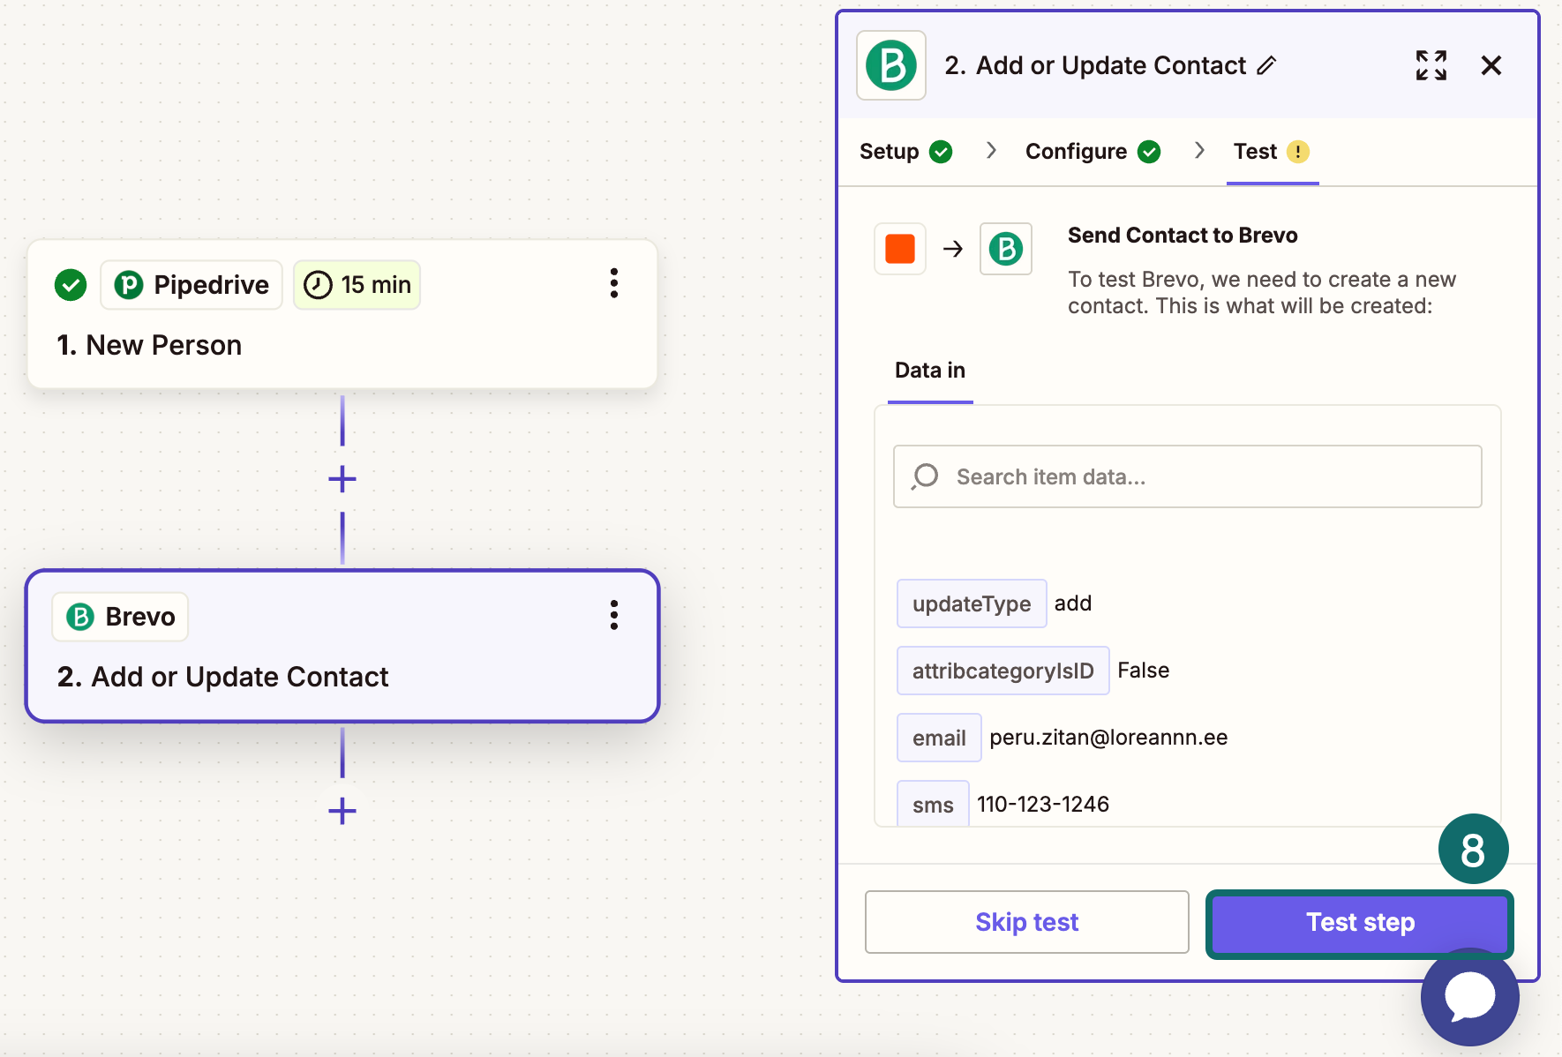The height and width of the screenshot is (1057, 1562).
Task: Add a step after the Brevo step
Action: click(x=342, y=811)
